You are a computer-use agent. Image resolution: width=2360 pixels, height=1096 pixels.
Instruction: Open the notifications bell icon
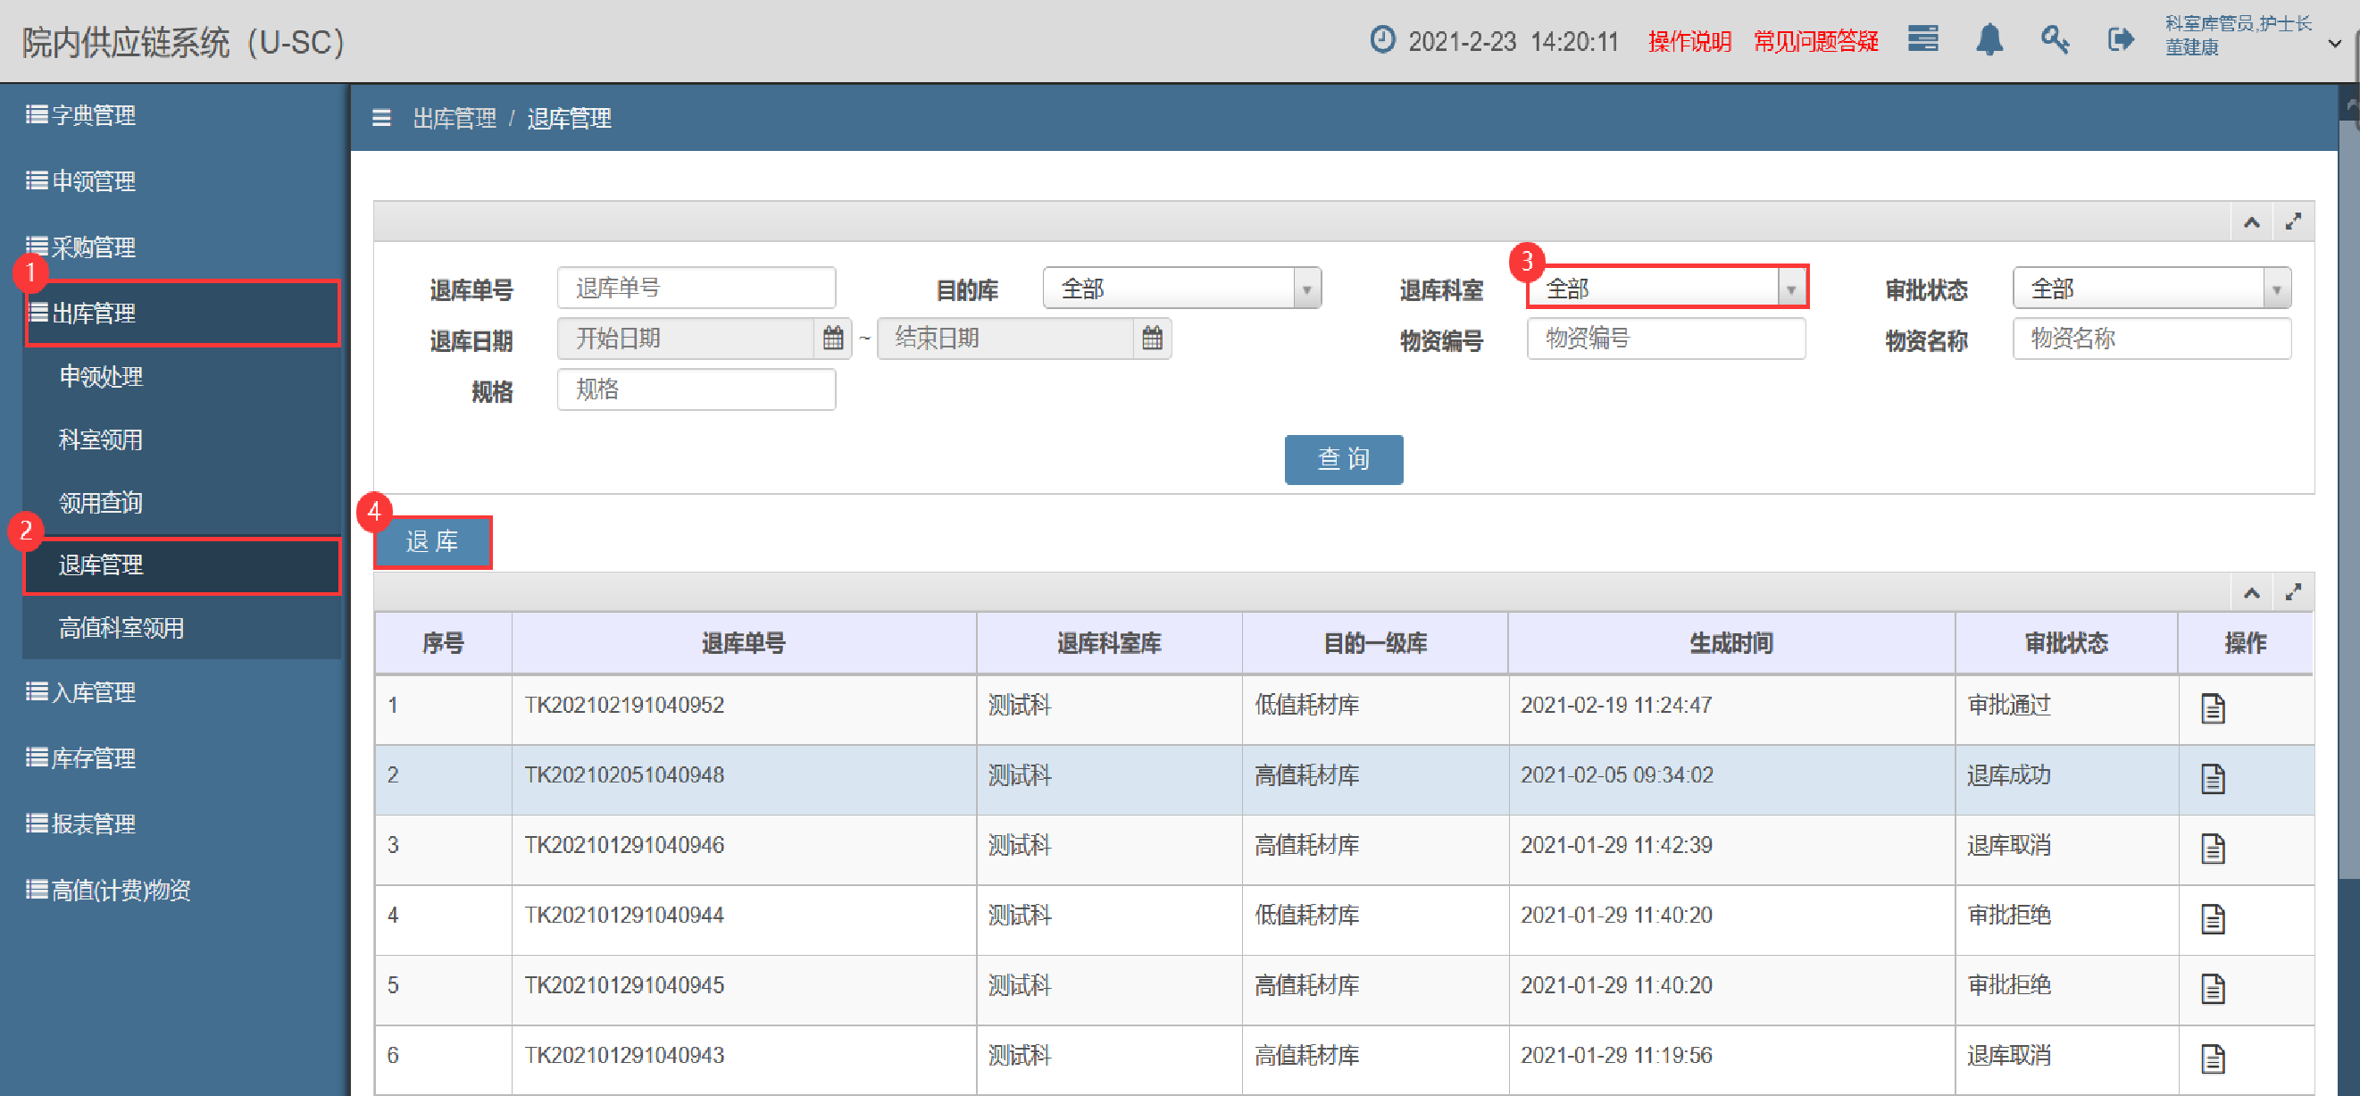pos(1989,39)
